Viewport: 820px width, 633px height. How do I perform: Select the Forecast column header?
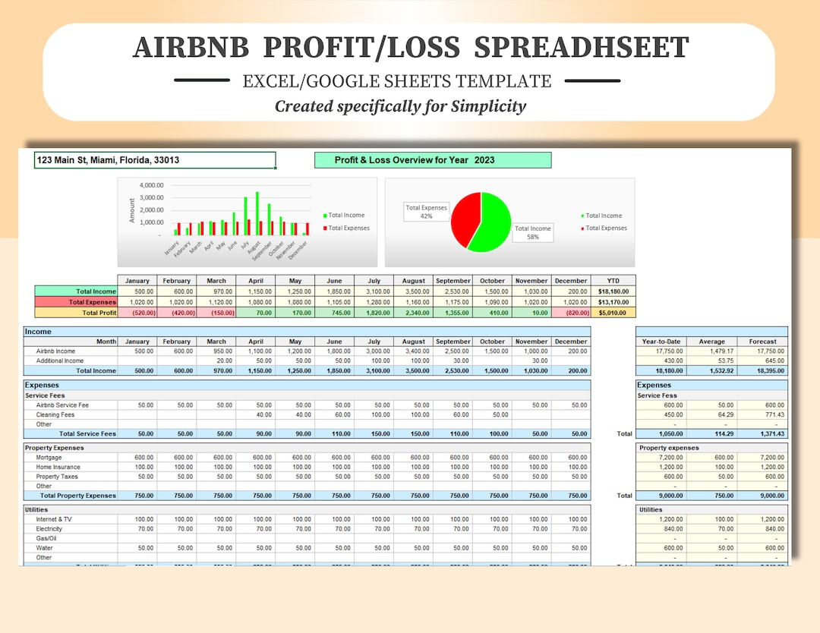click(x=762, y=341)
